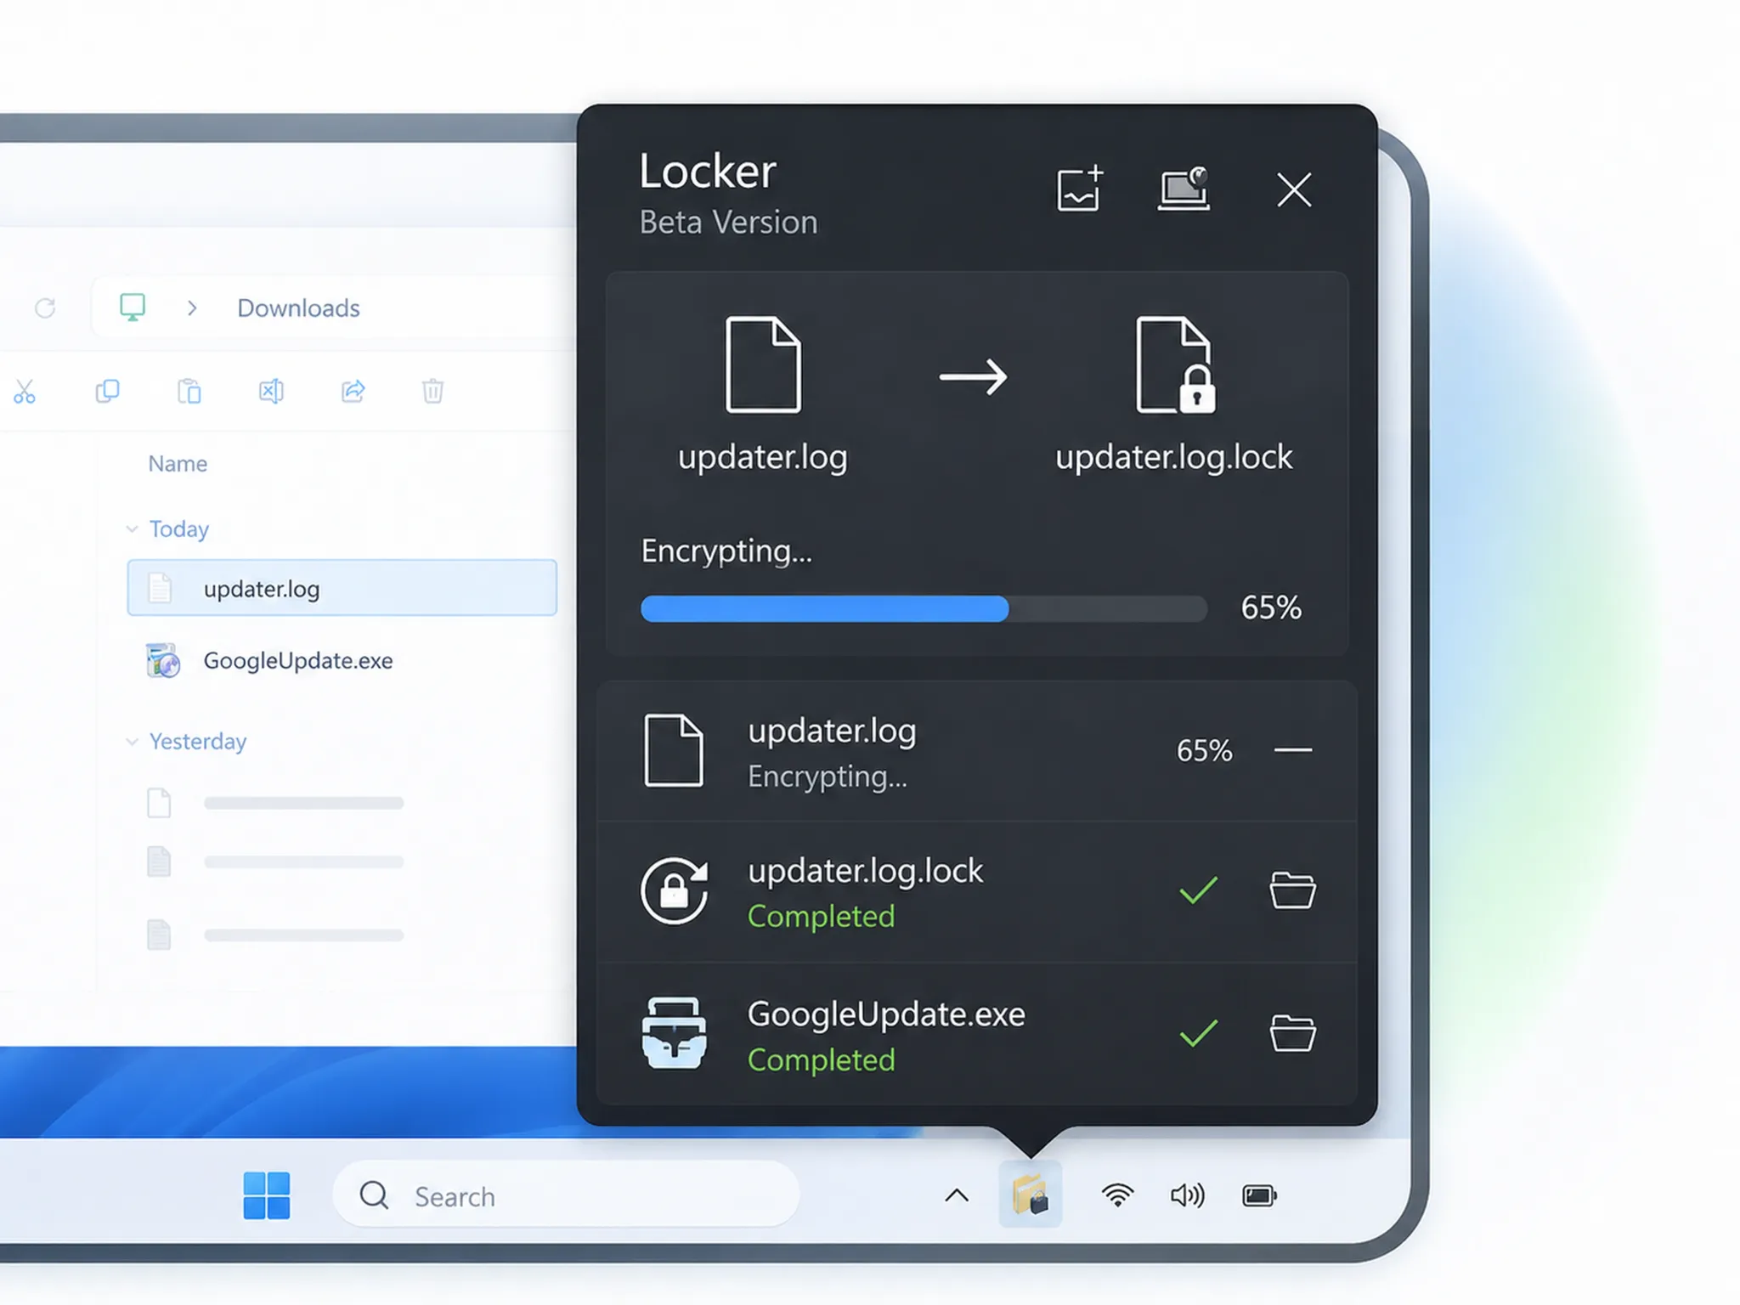Click the Cut scissors icon in Explorer toolbar
Screen dimensions: 1740x1305
coord(25,392)
